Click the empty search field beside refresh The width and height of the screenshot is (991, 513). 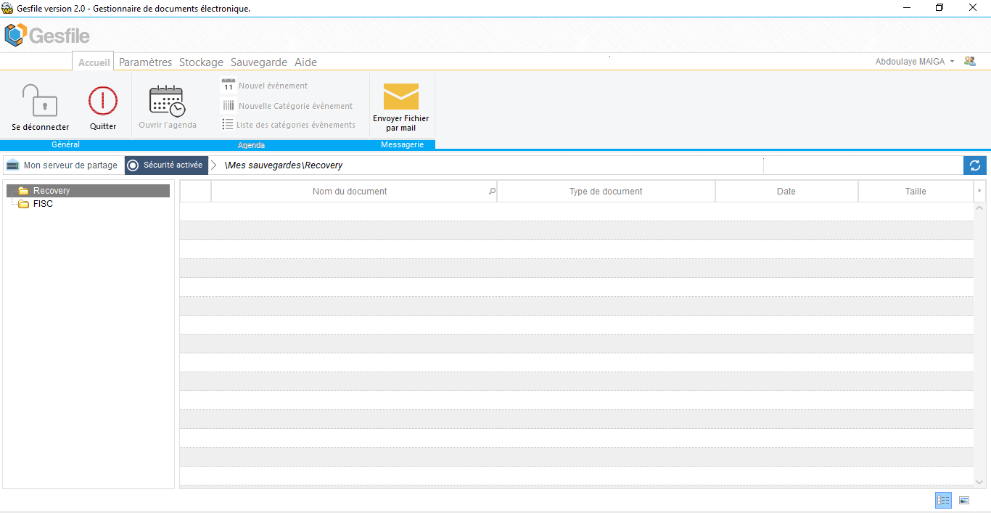pyautogui.click(x=863, y=165)
